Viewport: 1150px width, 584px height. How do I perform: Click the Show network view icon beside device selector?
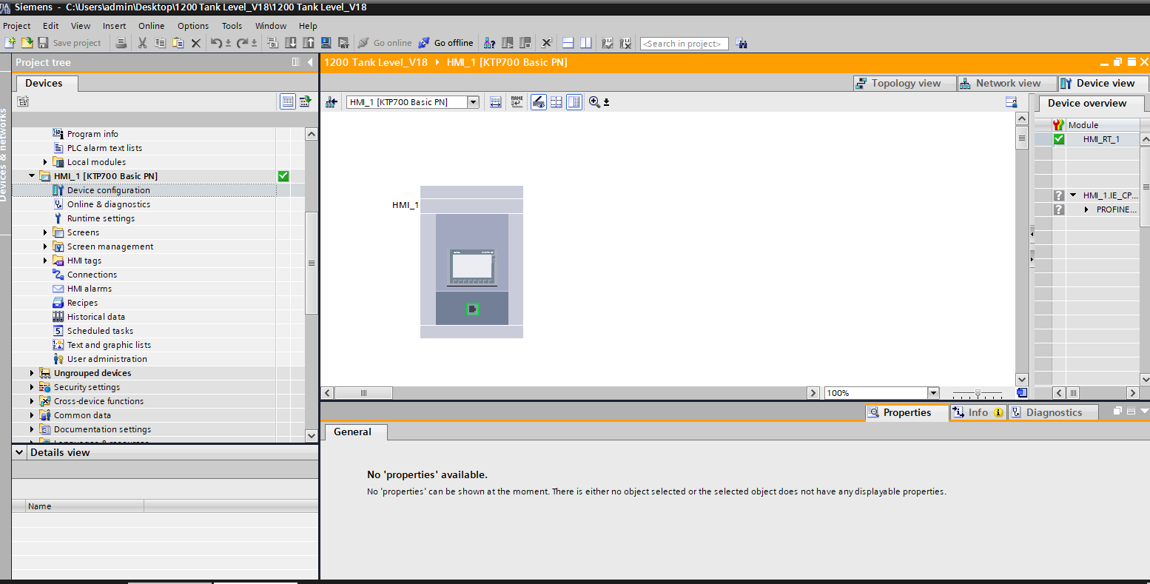[x=331, y=102]
